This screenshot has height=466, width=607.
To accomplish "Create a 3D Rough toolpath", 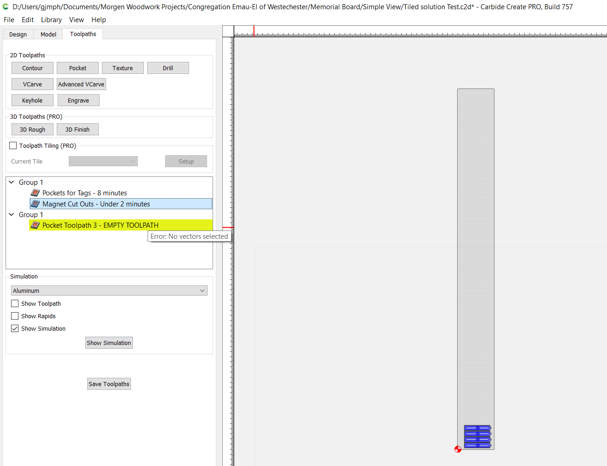I will pos(32,129).
